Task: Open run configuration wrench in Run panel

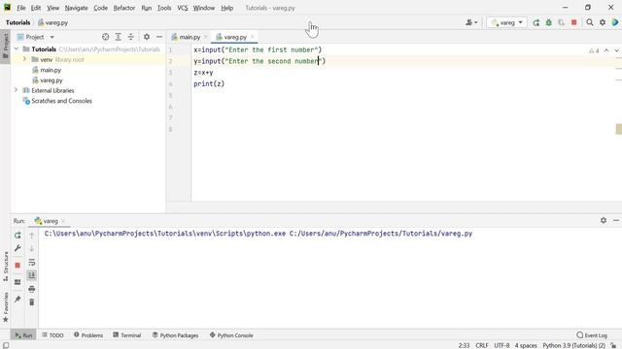Action: point(17,248)
